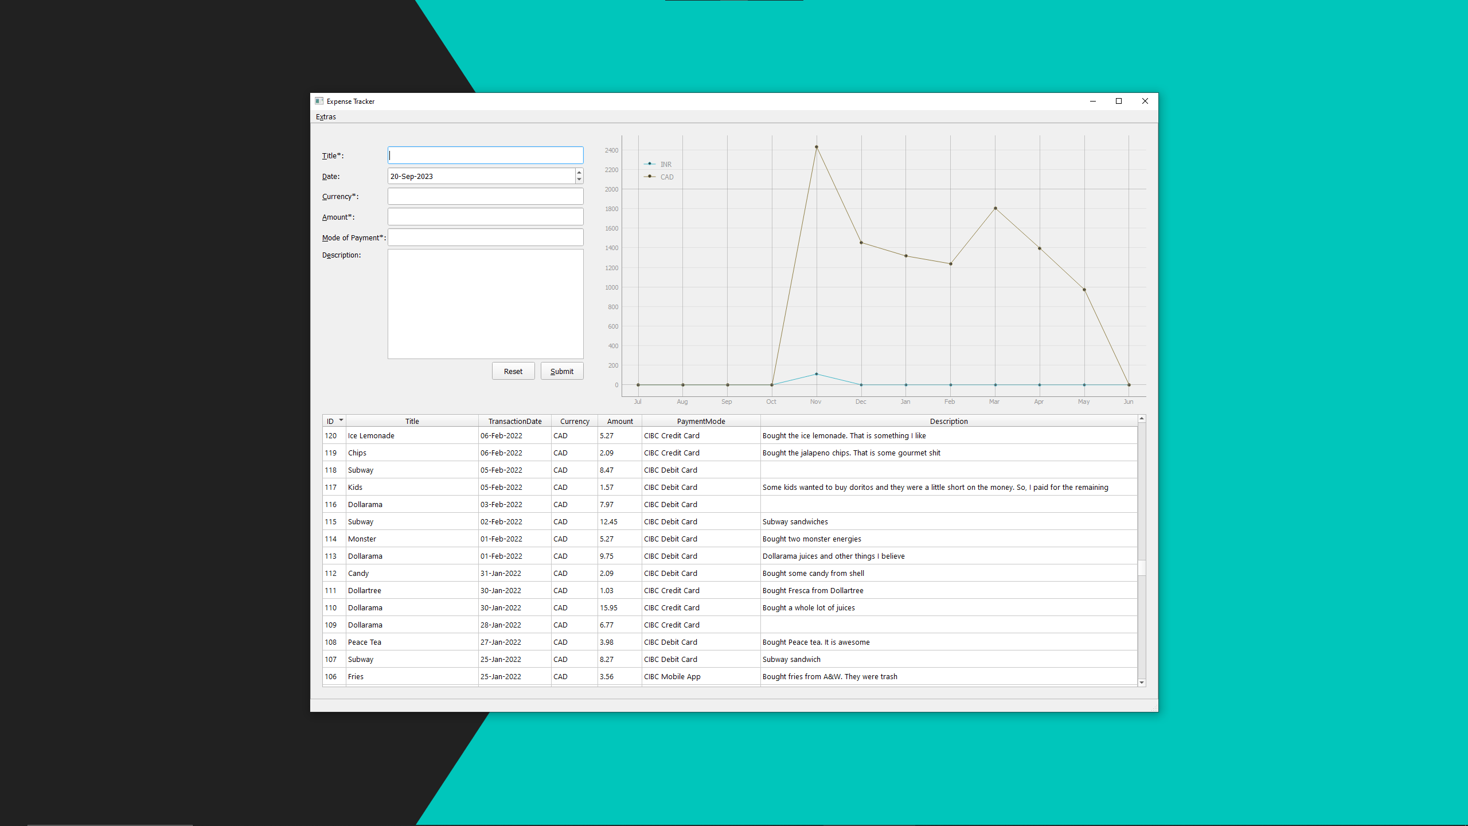Click into the Title input field
This screenshot has width=1468, height=826.
click(485, 155)
